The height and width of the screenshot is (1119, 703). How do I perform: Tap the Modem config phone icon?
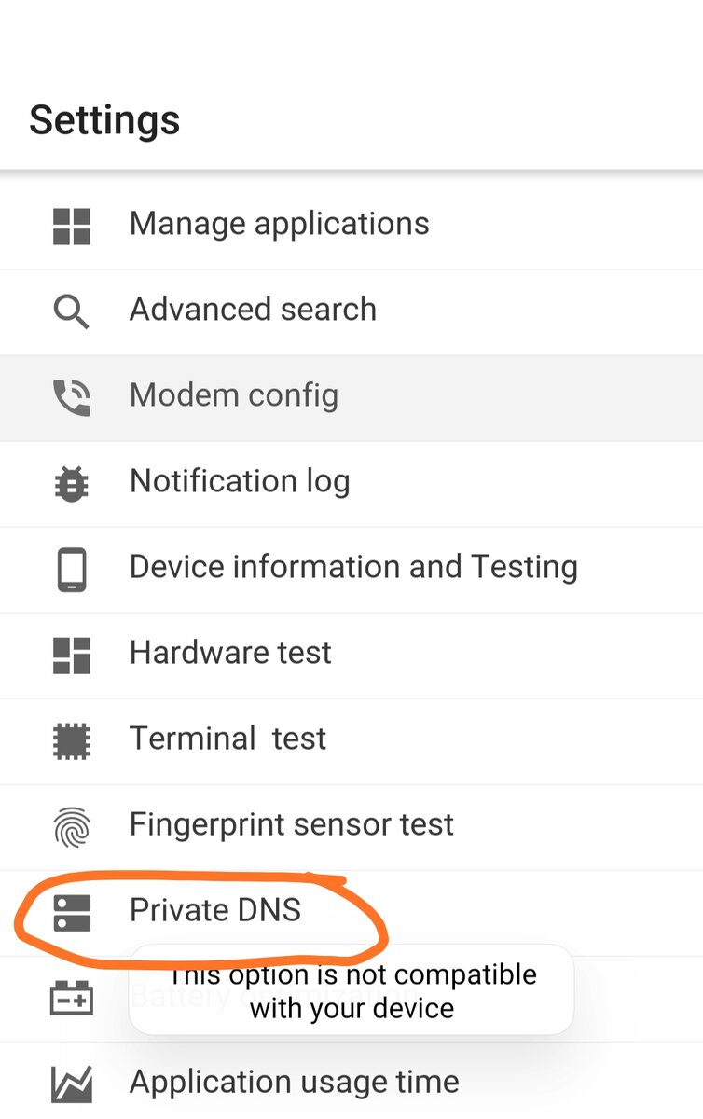pos(72,397)
